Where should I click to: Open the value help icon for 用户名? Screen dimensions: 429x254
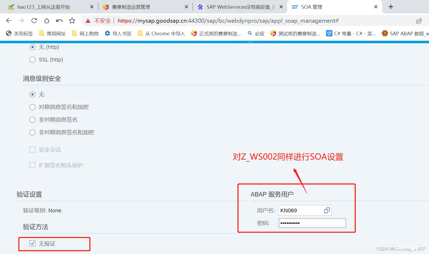(x=327, y=210)
